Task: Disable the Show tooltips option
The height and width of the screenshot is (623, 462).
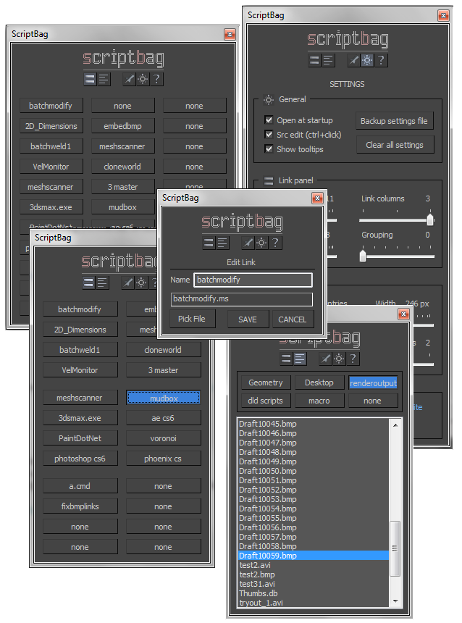Action: coord(269,149)
